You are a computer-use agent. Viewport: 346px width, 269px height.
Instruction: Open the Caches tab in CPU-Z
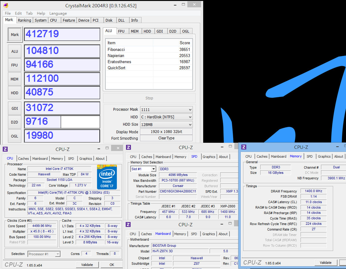(x=23, y=159)
